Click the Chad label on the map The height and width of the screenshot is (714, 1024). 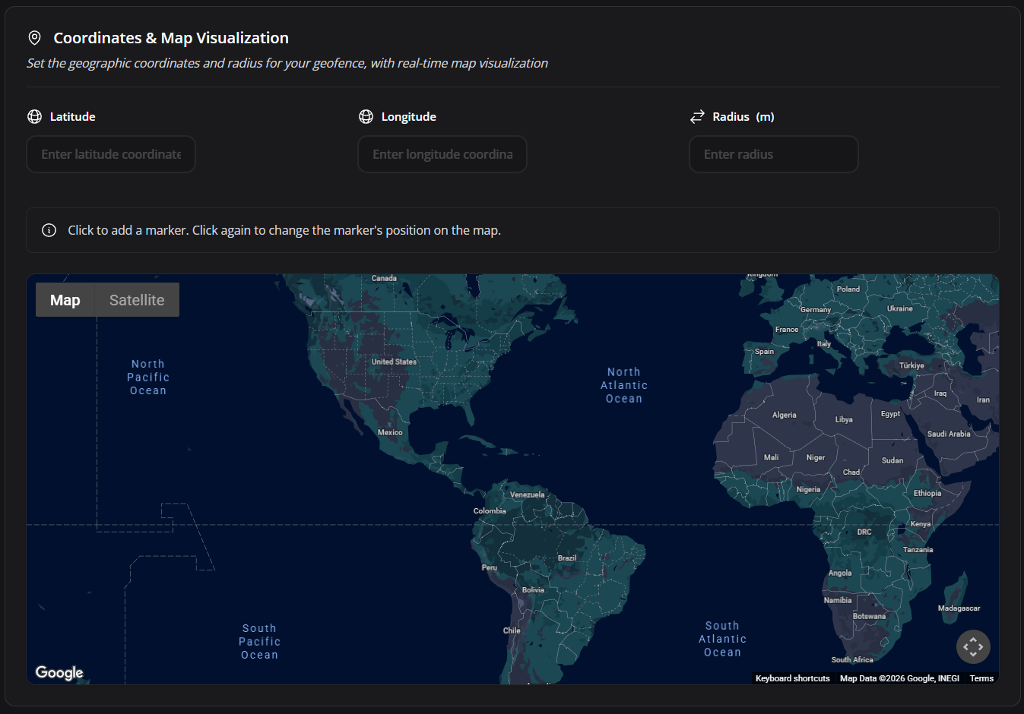coord(851,472)
